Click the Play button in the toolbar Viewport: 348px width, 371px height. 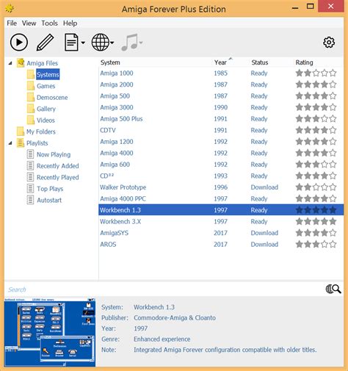tap(19, 43)
